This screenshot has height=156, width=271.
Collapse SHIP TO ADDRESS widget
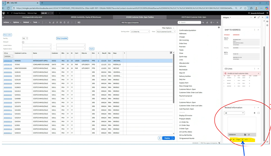pos(258,30)
